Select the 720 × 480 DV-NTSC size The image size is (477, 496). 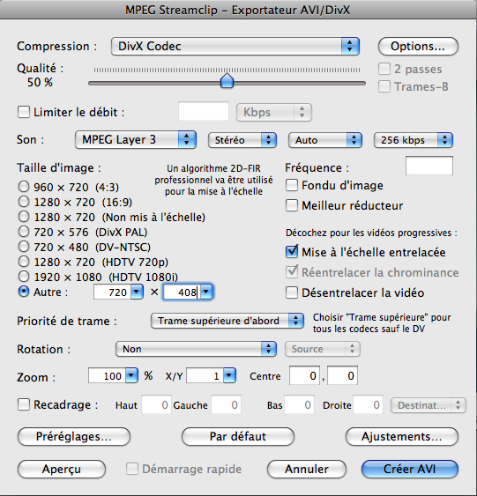tap(24, 247)
